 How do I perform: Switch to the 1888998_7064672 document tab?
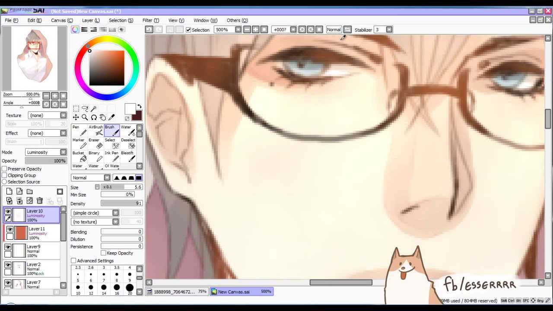(x=177, y=292)
